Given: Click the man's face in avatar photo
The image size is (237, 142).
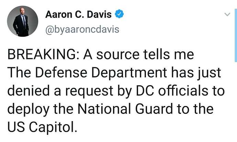Looking at the screenshot, I should click(x=22, y=11).
